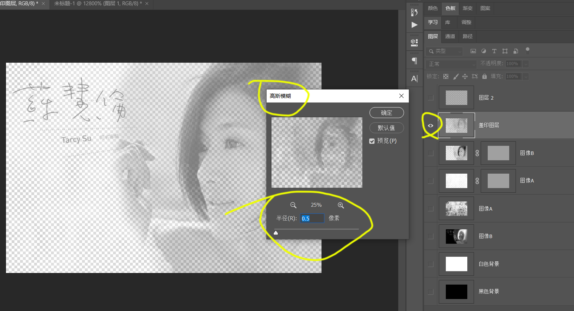Open the 正常 blend mode dropdown
Viewport: 574px width, 311px height.
coord(451,64)
